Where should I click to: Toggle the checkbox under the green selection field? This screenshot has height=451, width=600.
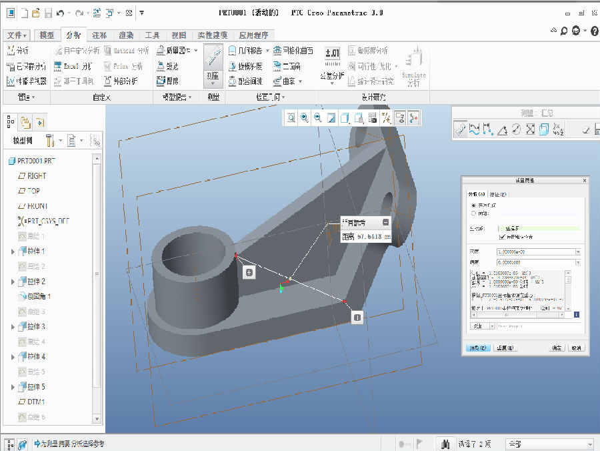(503, 237)
